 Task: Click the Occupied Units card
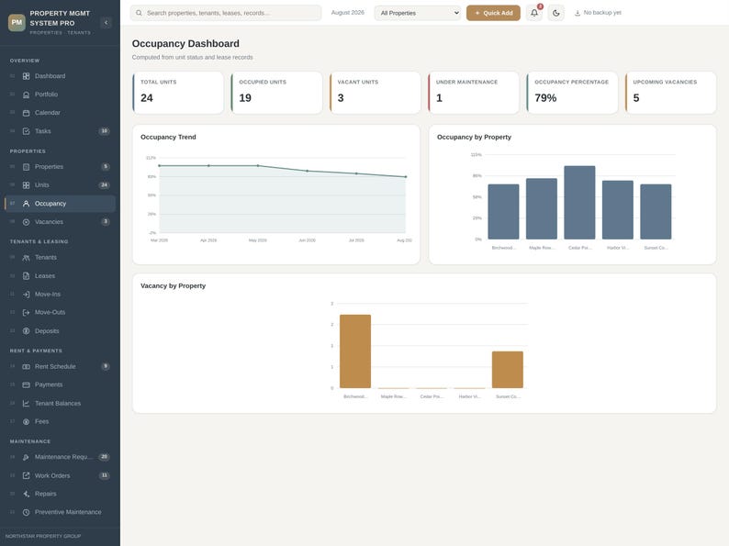[x=276, y=93]
